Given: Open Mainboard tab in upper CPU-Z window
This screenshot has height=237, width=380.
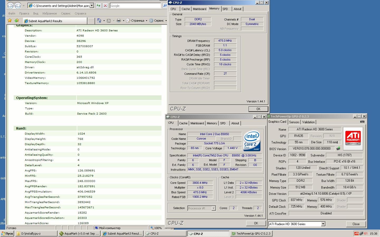Looking at the screenshot, I should coord(199,9).
